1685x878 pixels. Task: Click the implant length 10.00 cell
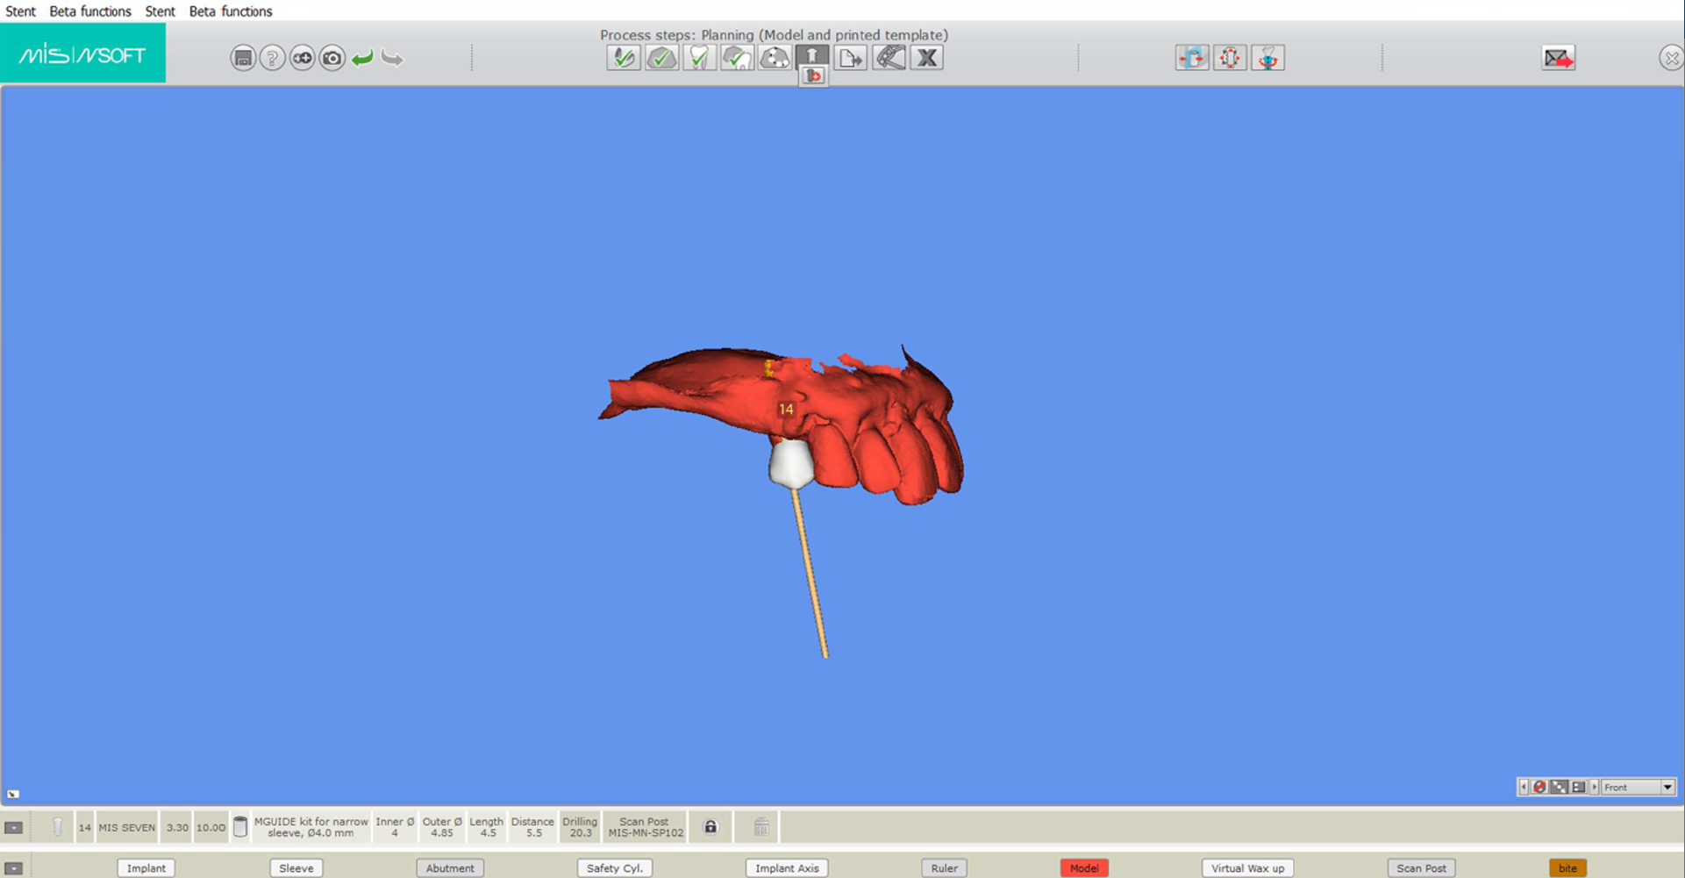211,827
